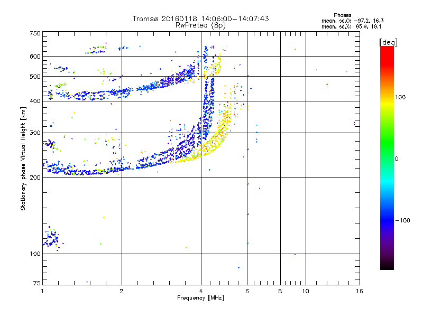This screenshot has width=423, height=317.
Task: Click the "Stationary phase Virtual Height [km]" axis label
Action: 23,158
